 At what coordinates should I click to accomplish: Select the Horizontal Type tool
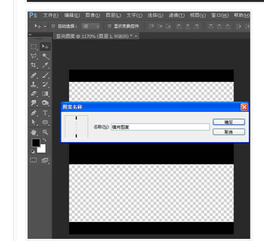coord(45,113)
